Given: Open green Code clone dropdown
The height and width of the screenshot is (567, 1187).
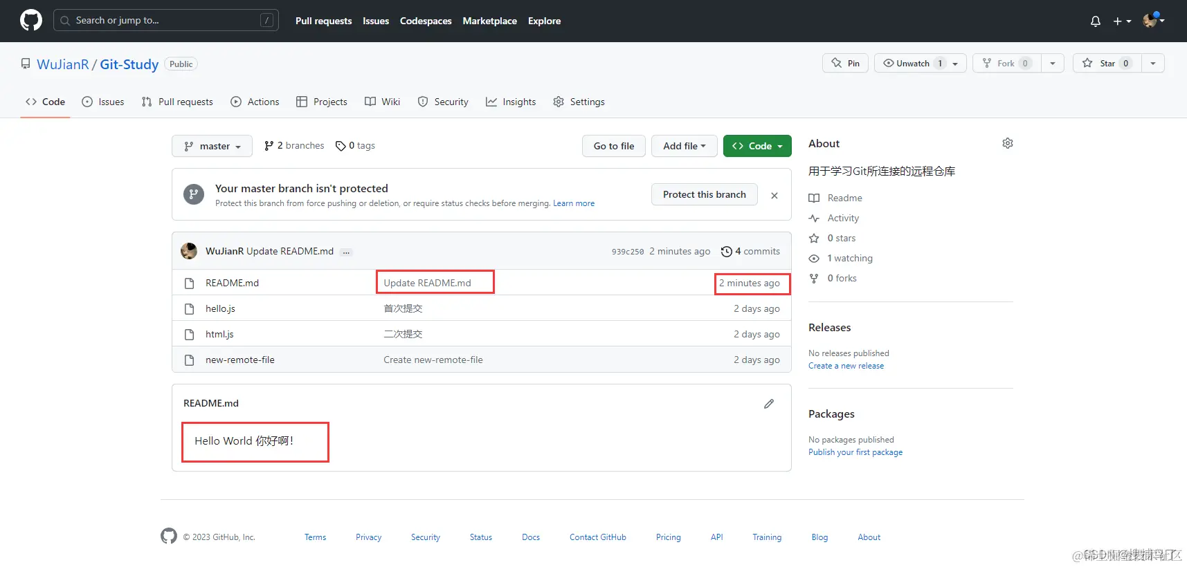Looking at the screenshot, I should (757, 146).
